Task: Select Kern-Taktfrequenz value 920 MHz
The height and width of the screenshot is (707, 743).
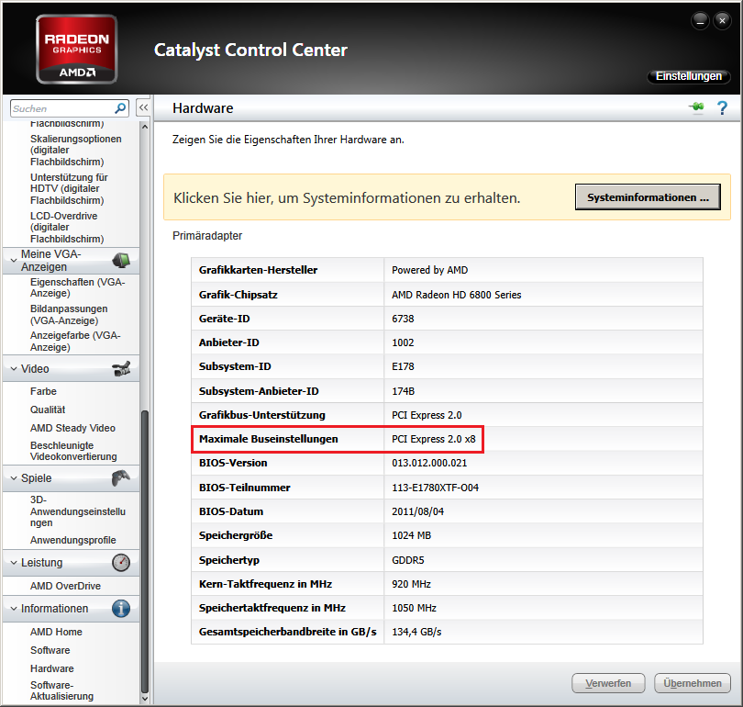Action: pyautogui.click(x=411, y=584)
